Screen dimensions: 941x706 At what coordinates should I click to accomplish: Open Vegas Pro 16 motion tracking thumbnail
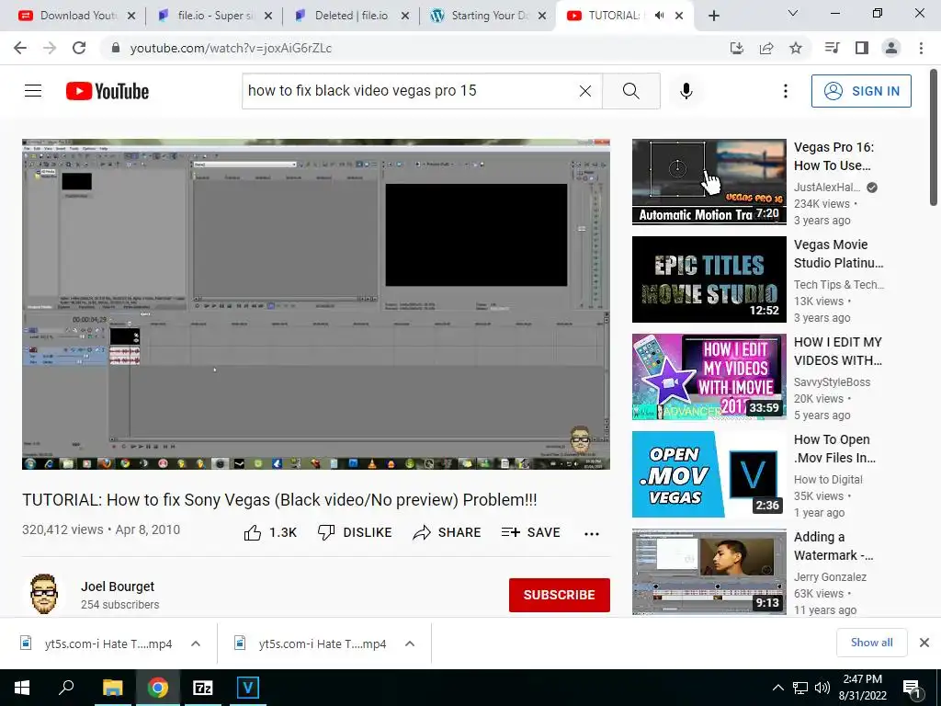[709, 182]
